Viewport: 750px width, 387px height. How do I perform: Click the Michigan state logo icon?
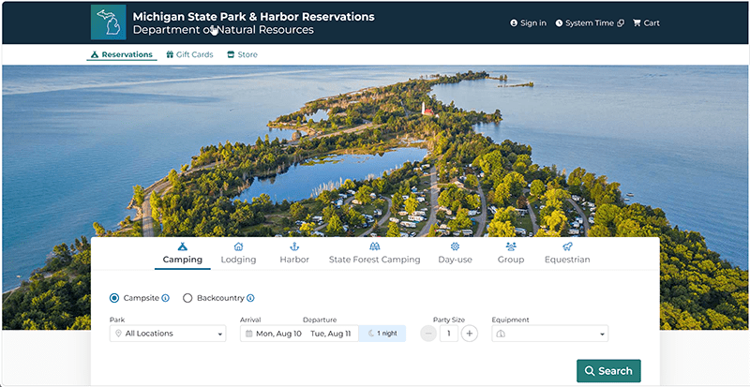[109, 22]
